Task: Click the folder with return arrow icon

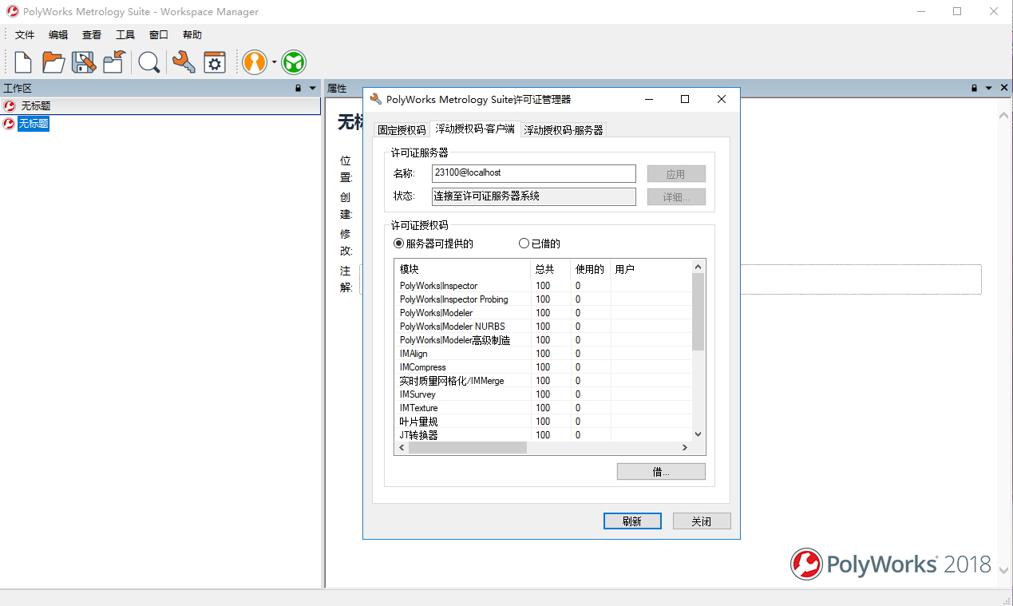Action: pos(114,62)
